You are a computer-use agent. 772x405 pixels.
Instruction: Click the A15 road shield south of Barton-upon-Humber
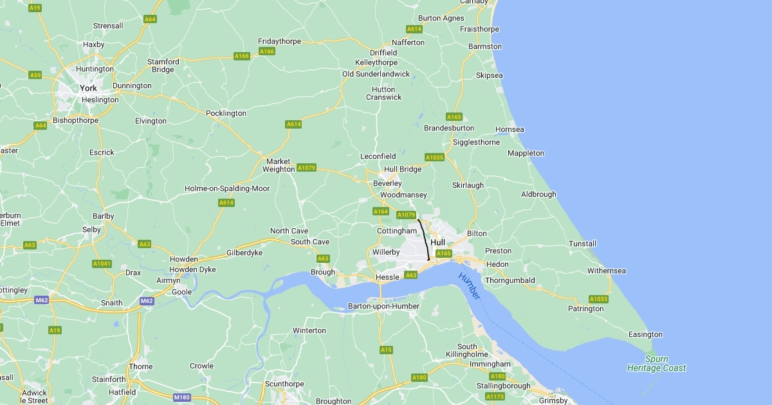click(x=386, y=350)
